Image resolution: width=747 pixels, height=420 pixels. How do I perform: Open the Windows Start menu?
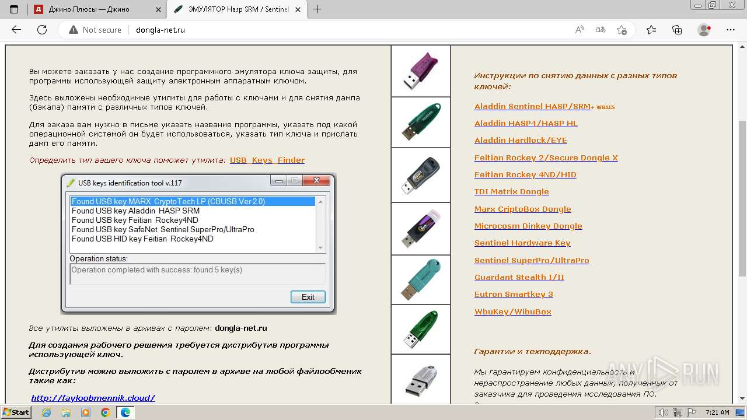click(16, 412)
